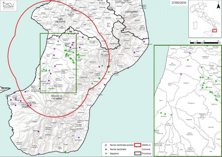This screenshot has width=222, height=157.
Task: Click the purple cross legend symbol
Action: point(105,145)
